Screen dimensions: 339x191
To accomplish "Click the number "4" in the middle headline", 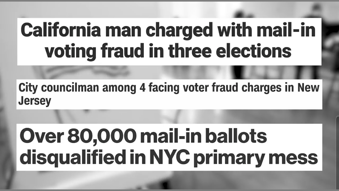I will [142, 88].
